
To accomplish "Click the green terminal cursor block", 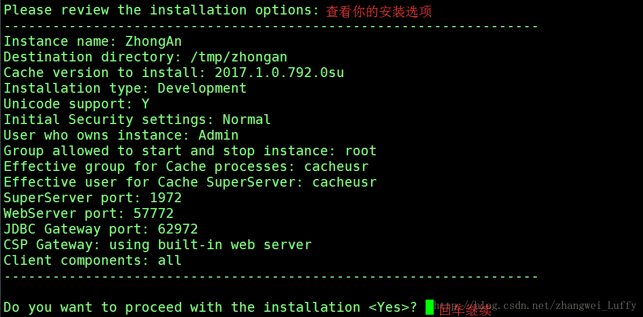I will click(430, 307).
